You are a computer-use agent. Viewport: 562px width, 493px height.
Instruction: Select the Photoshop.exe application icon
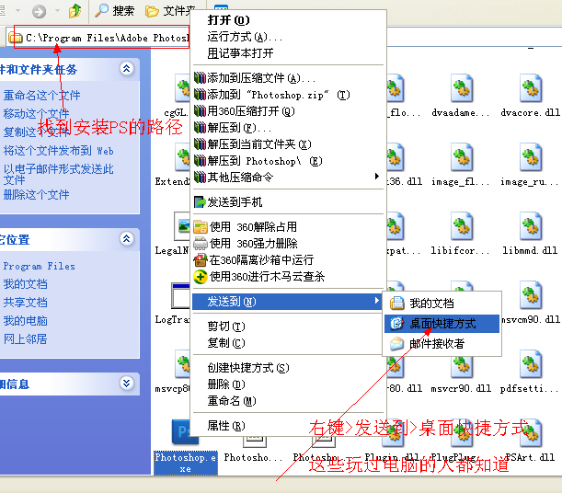click(181, 431)
